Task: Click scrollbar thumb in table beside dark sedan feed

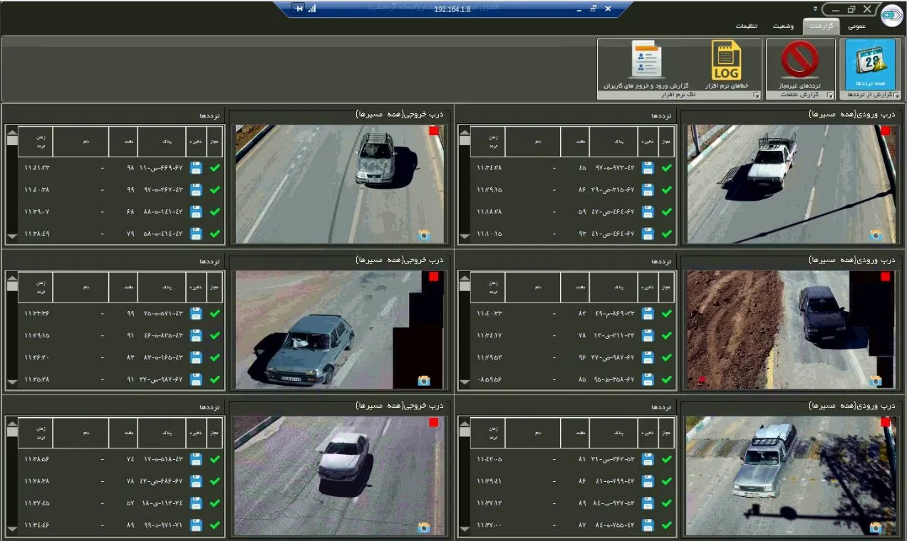Action: [x=463, y=285]
